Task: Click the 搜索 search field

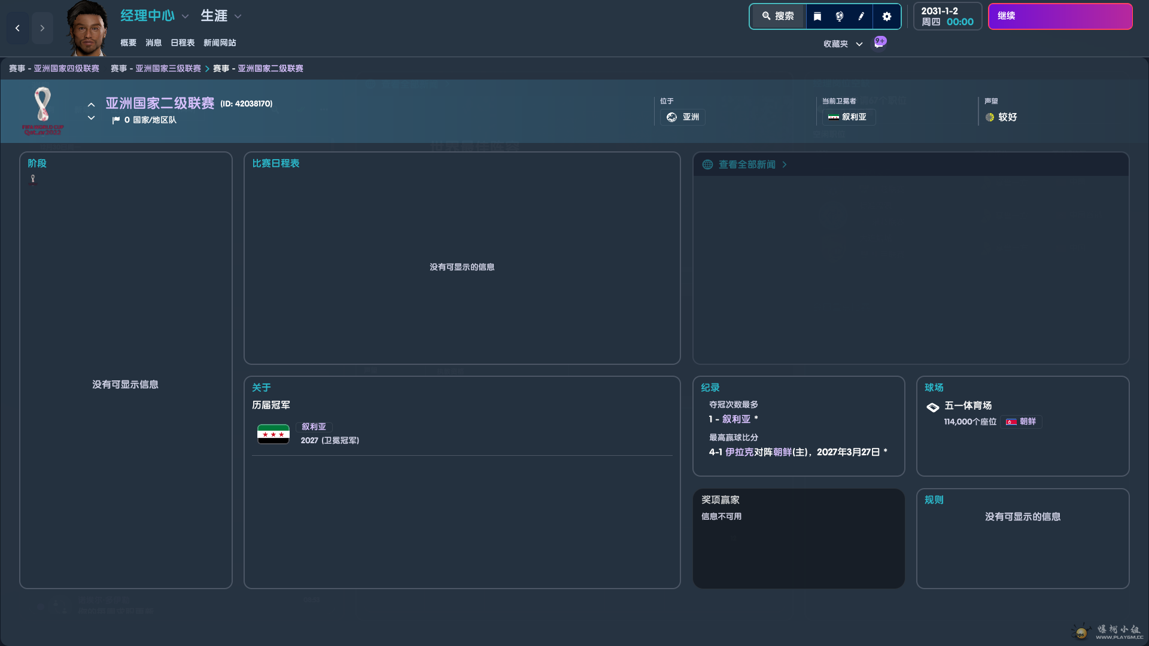Action: (x=778, y=16)
